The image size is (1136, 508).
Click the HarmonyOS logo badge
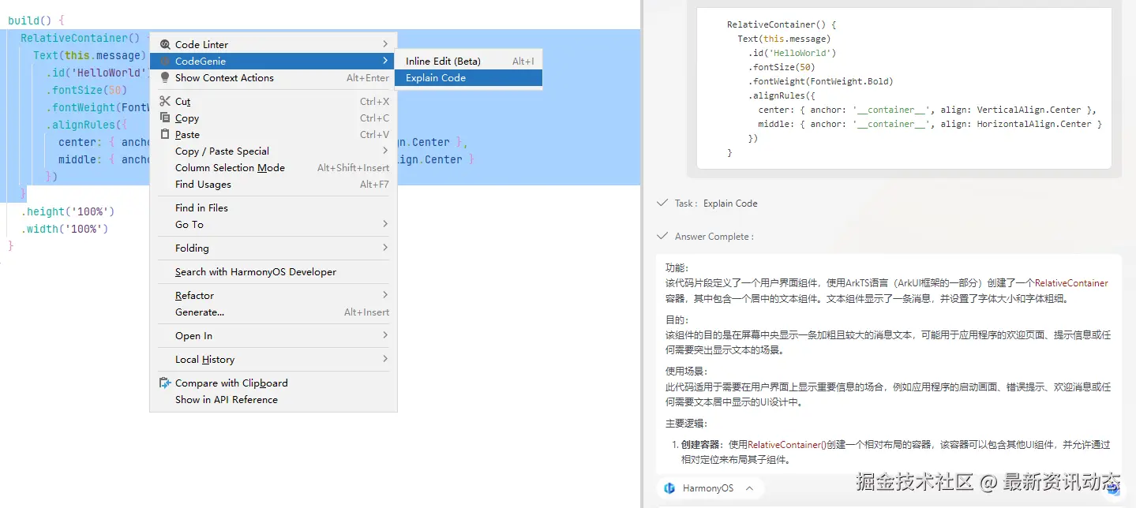click(x=671, y=488)
